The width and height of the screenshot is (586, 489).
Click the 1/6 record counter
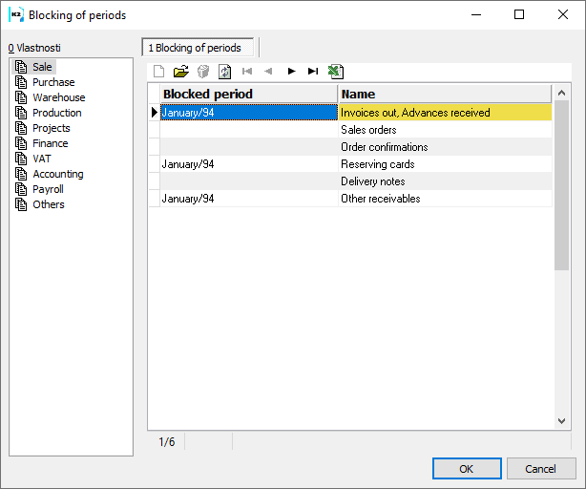tap(167, 442)
